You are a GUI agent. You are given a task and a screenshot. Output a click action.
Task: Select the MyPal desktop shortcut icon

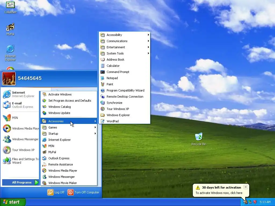coord(10,29)
